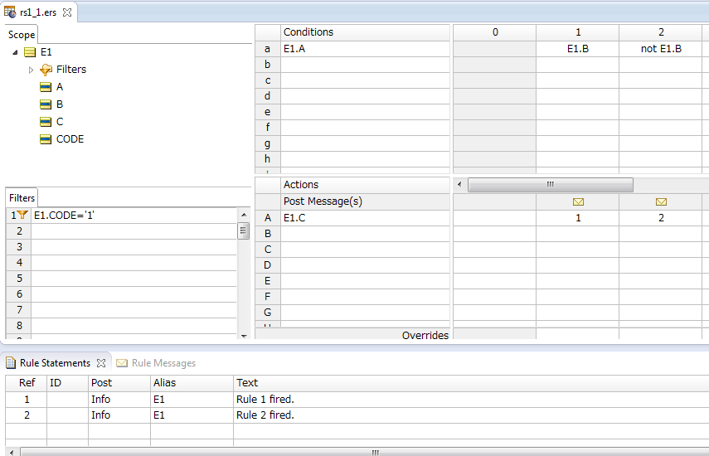Click the Filters funnel icon in Scope tree
709x456 pixels.
pyautogui.click(x=46, y=70)
